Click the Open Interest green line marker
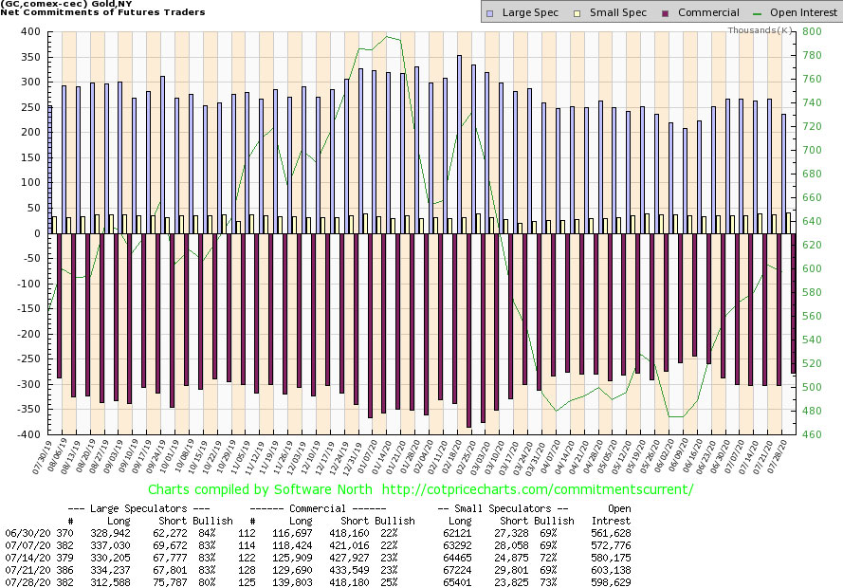Screen dimensions: 843x588 [758, 13]
